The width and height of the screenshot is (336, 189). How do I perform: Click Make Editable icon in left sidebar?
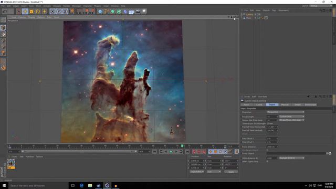[x=3, y=20]
